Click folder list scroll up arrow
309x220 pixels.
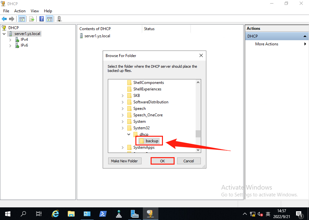tap(198, 82)
